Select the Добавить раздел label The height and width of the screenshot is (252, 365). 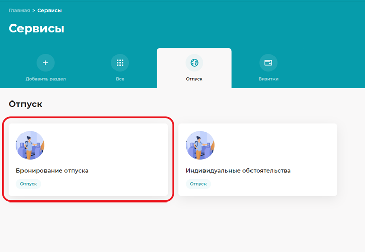pos(45,79)
